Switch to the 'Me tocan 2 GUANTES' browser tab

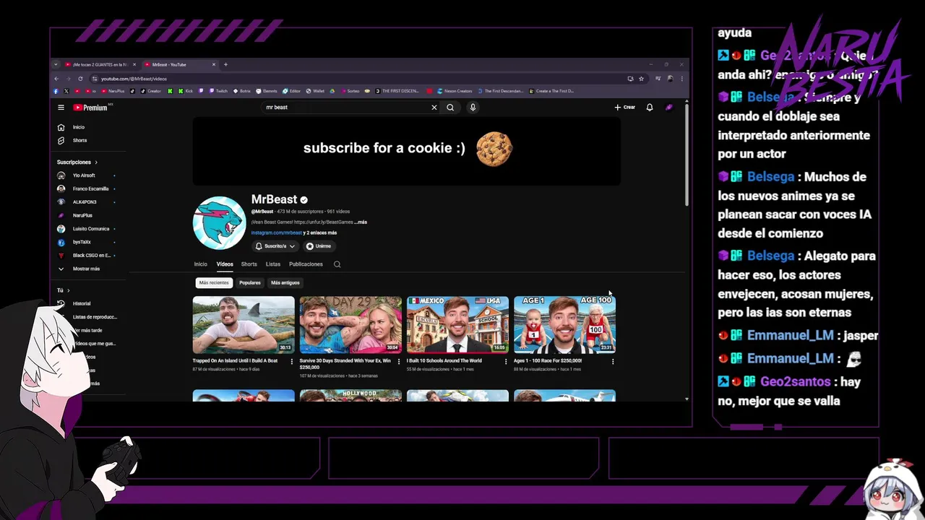pyautogui.click(x=100, y=64)
